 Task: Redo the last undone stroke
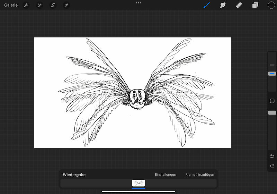coord(272,166)
